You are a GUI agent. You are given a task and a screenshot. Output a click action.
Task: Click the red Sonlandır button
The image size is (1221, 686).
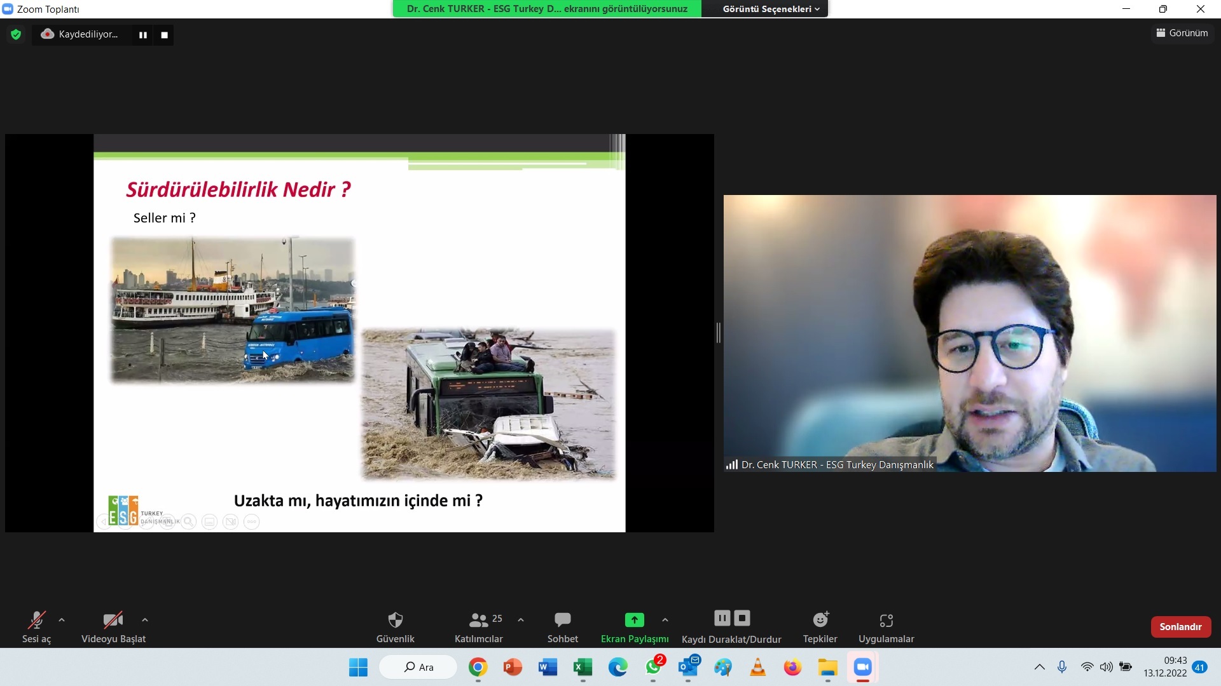[1180, 627]
